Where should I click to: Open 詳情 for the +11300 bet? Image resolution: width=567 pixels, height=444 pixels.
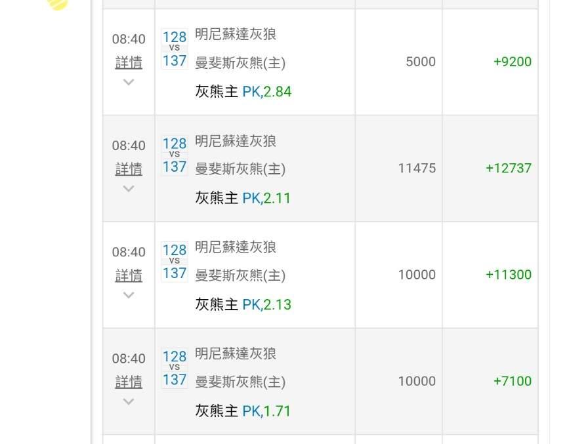129,275
